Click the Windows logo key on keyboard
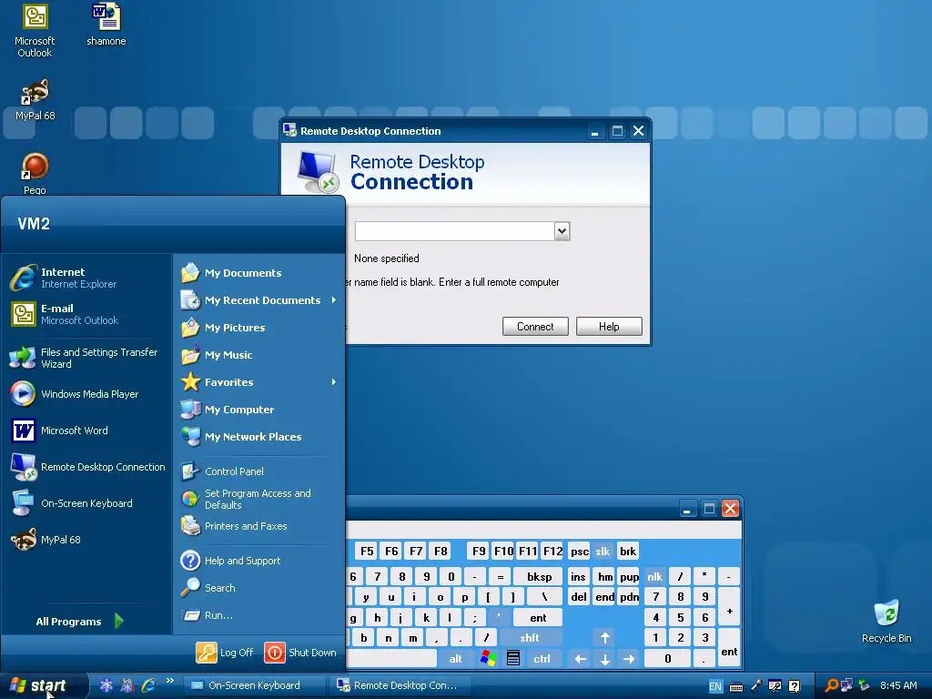Screen dimensions: 932x699 point(488,659)
